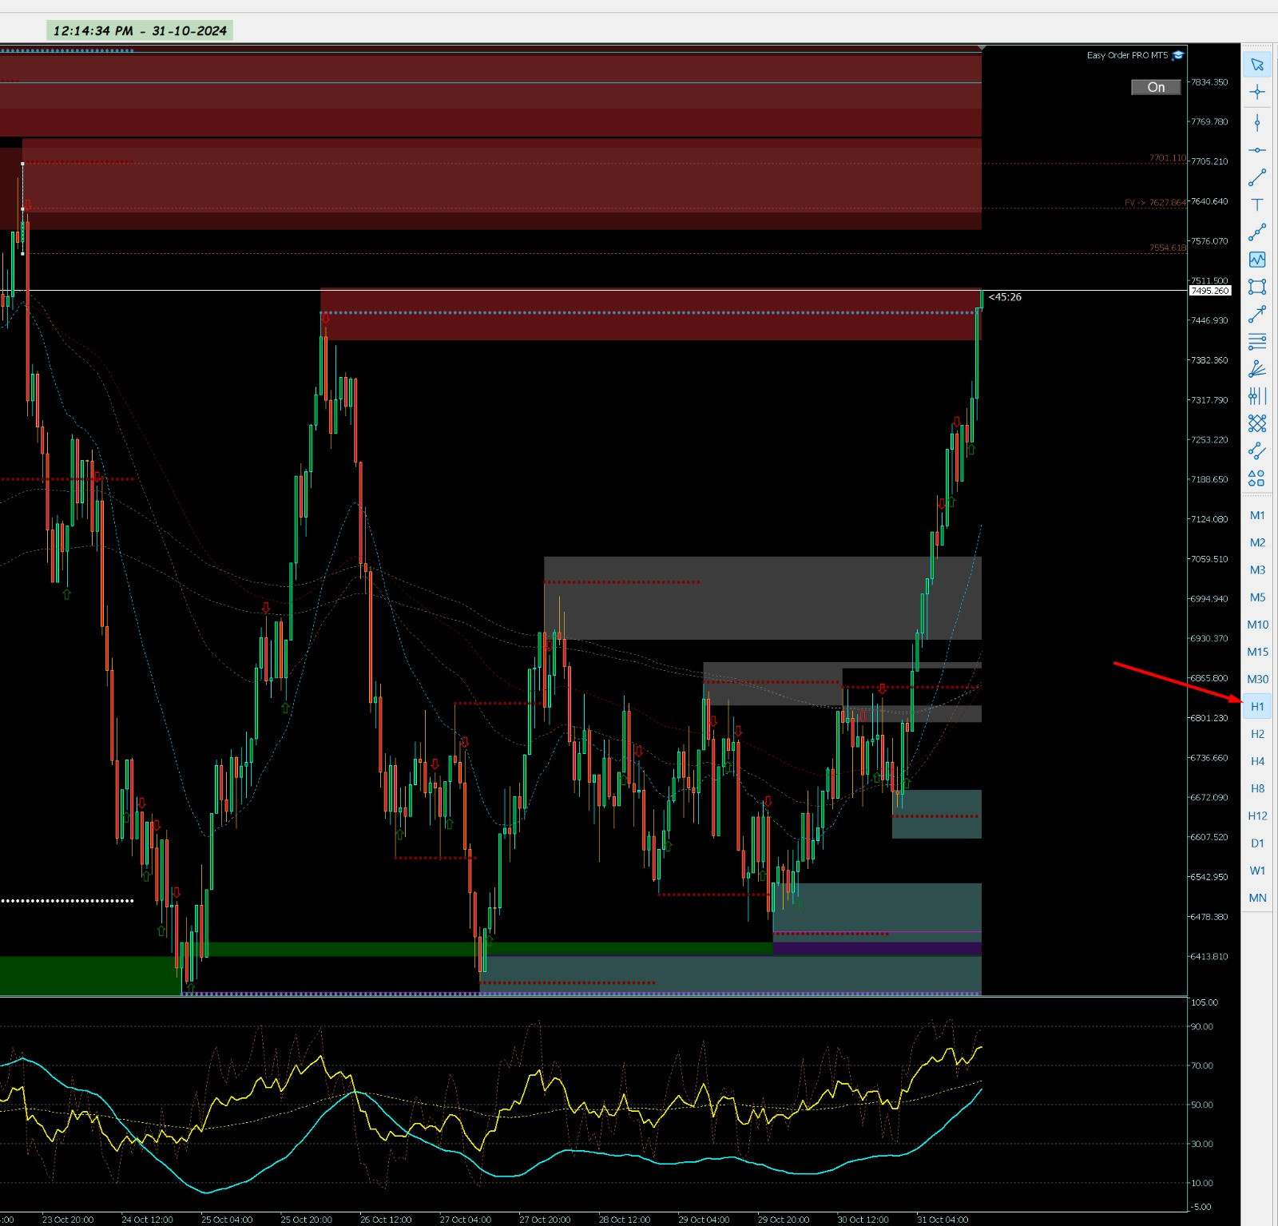Screen dimensions: 1278x1226
Task: Open the shapes objects tool
Action: point(1257,478)
